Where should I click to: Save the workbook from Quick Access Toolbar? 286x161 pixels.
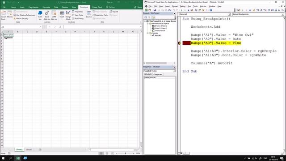pyautogui.click(x=4, y=2)
